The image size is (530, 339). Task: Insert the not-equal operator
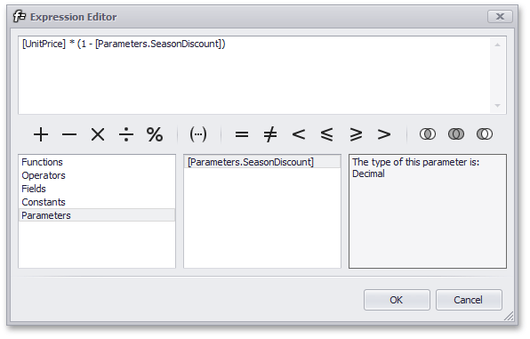pos(270,134)
